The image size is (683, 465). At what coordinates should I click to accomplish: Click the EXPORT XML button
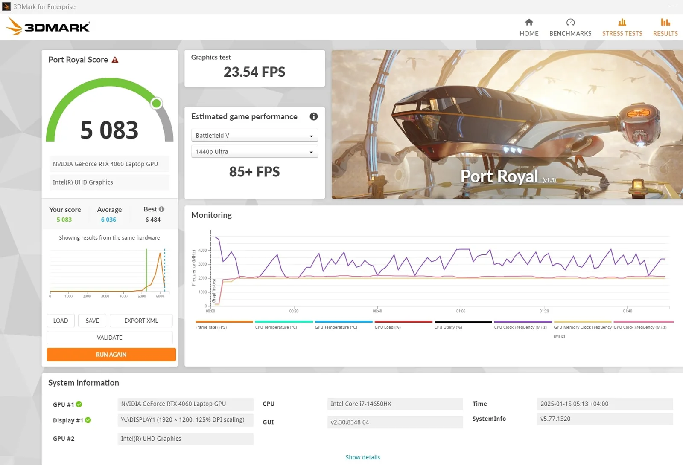(141, 321)
